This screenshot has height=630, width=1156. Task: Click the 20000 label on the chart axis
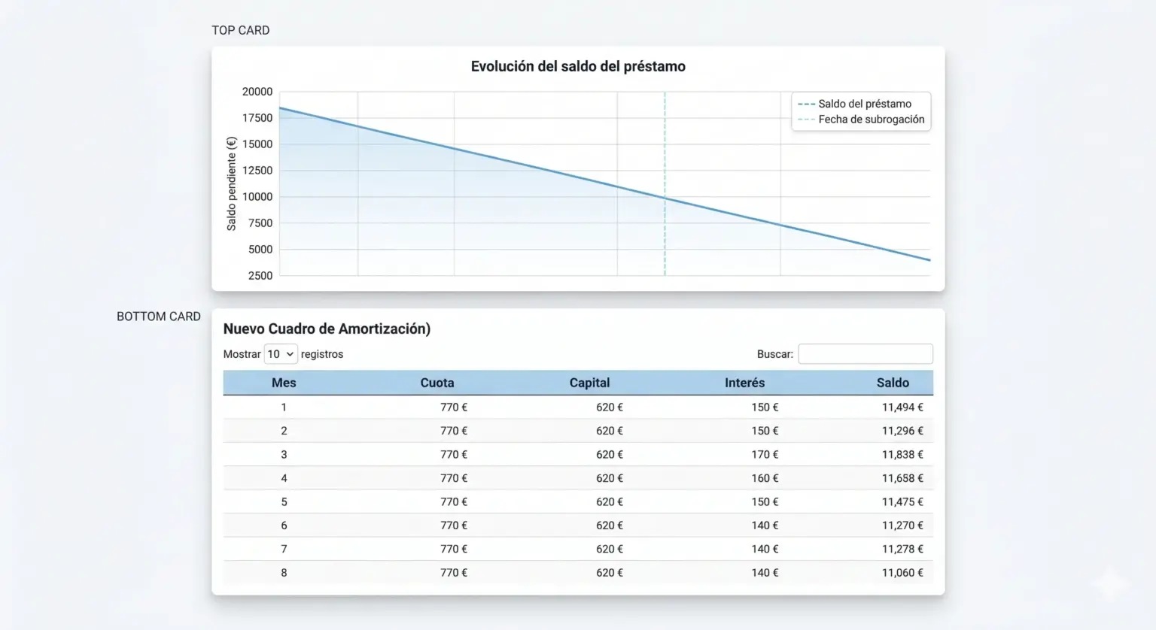[257, 92]
